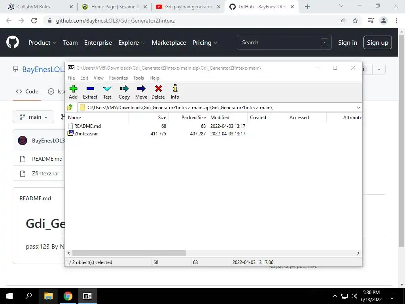Open File Explorer from the taskbar

tap(48, 296)
